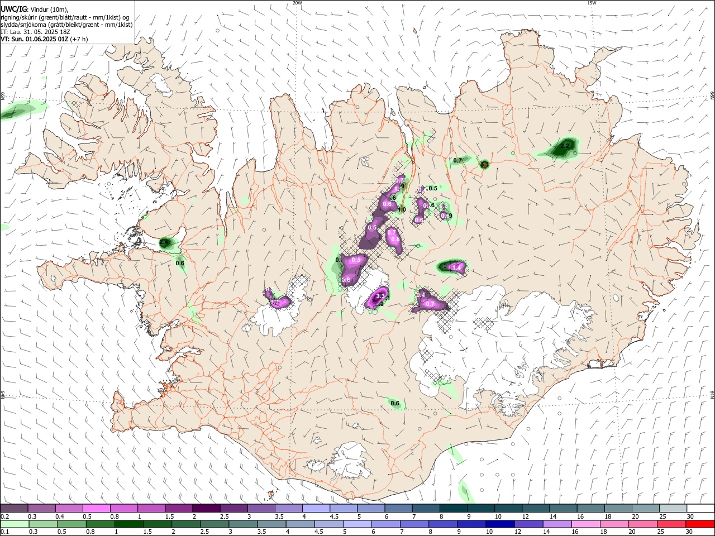Click the '12' tick label on the snow scale

[525, 516]
